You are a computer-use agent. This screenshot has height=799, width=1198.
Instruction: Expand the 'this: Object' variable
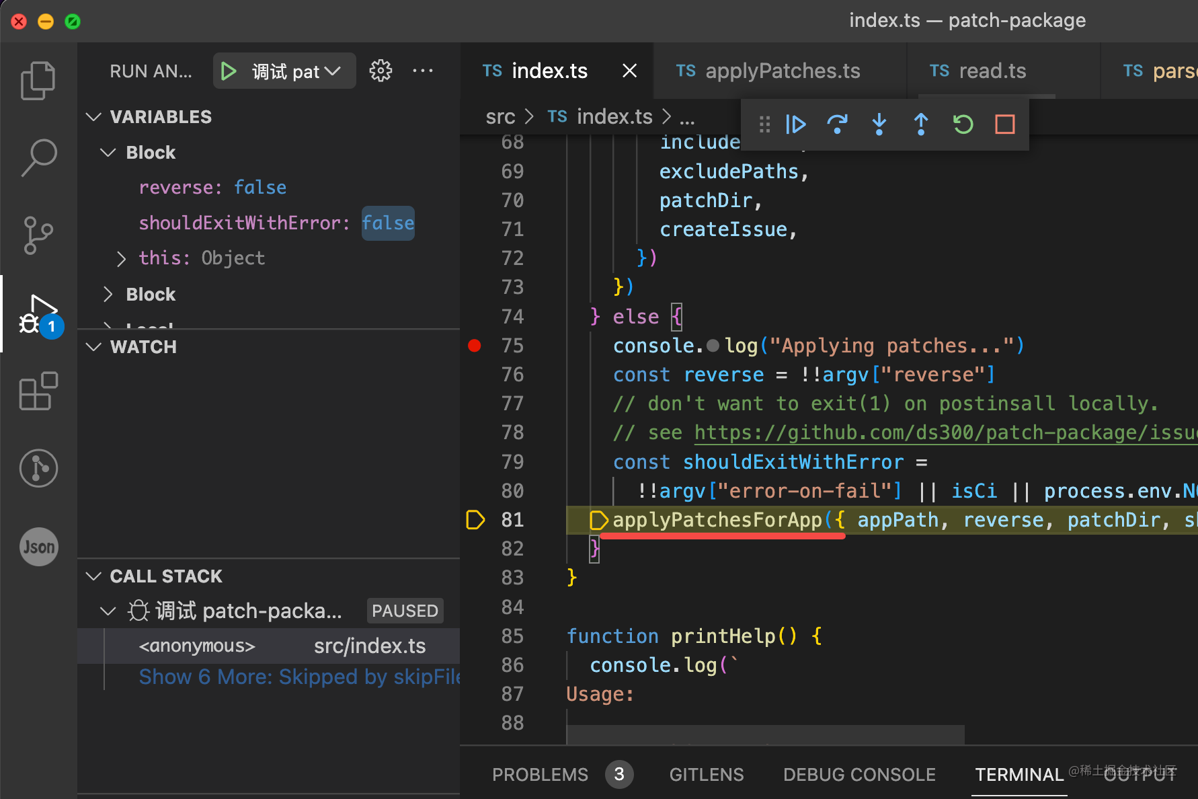click(x=121, y=259)
